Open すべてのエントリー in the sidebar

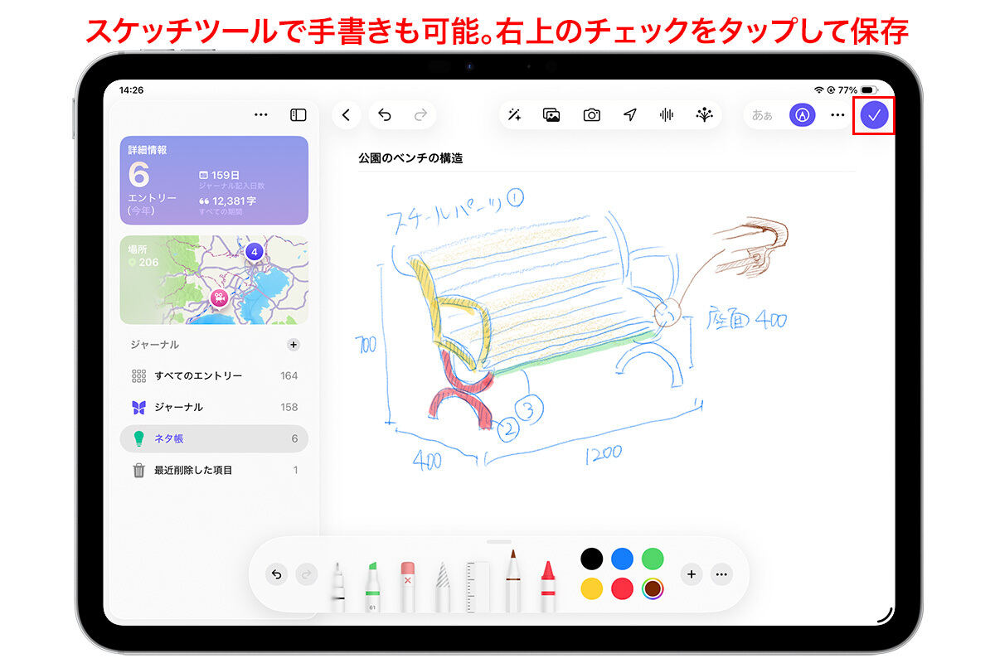[200, 375]
